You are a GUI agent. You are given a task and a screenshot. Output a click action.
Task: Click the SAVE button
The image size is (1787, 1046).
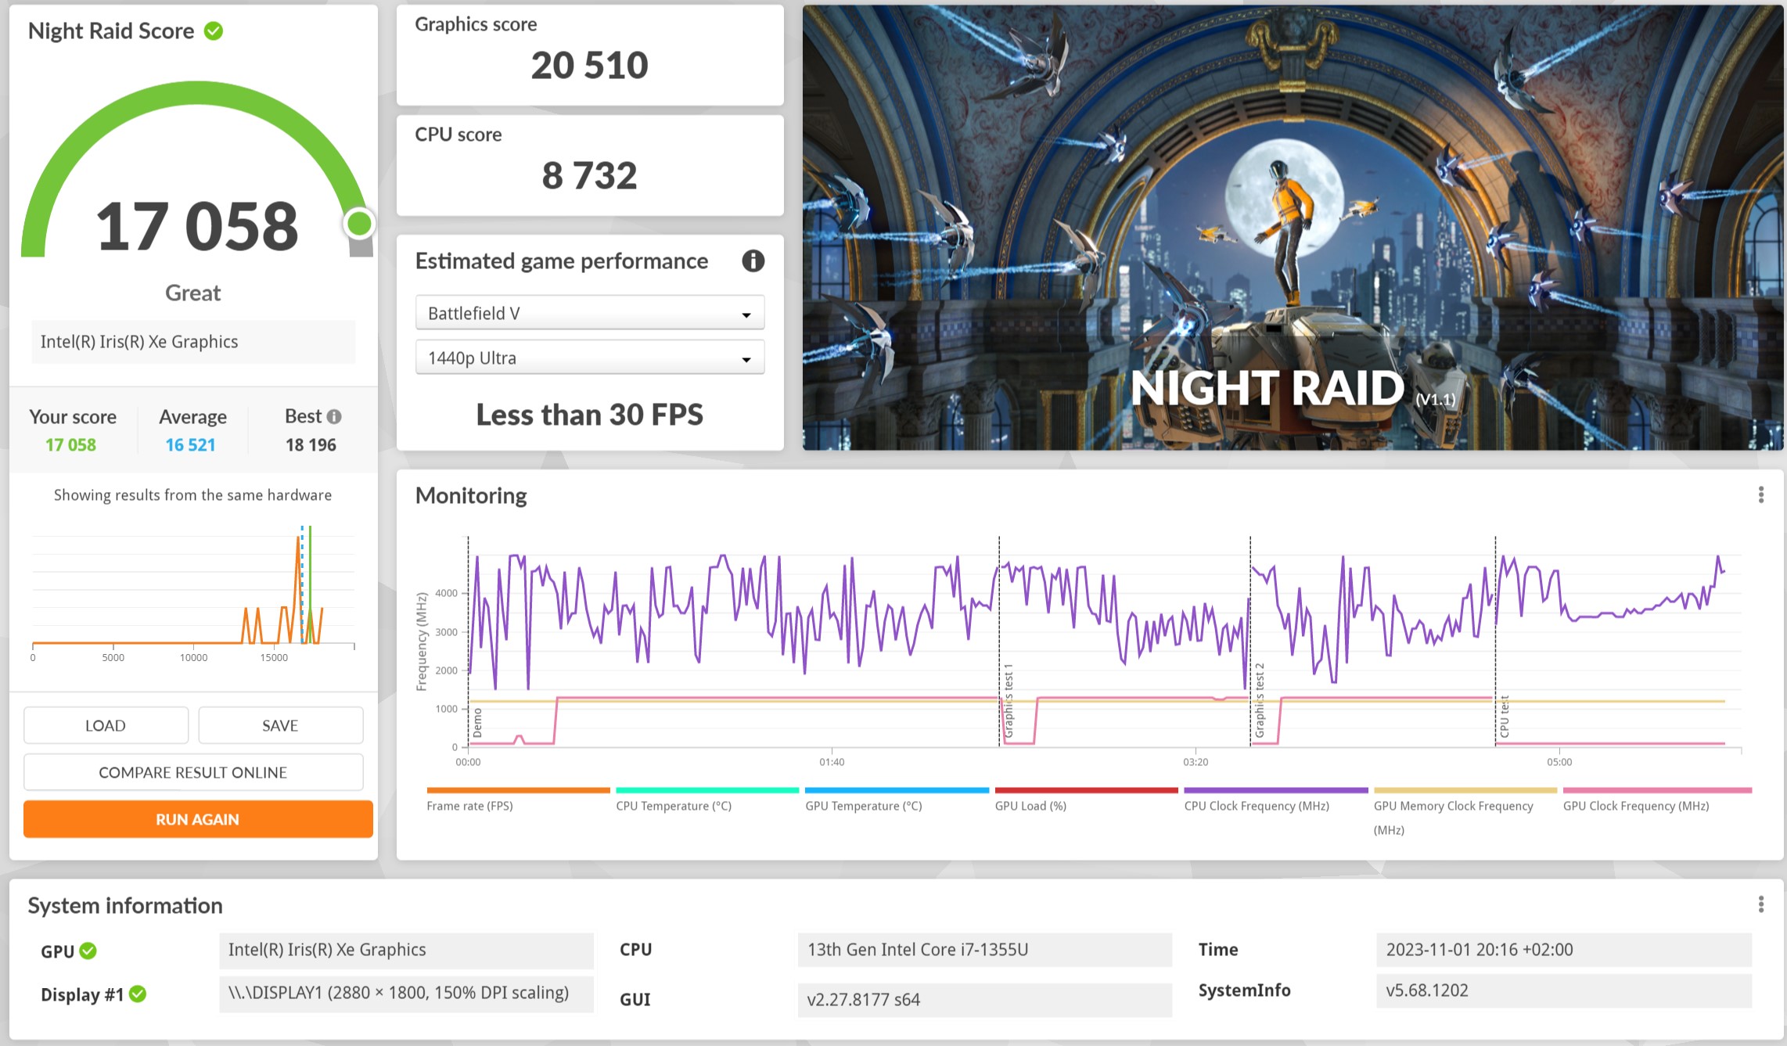(280, 725)
